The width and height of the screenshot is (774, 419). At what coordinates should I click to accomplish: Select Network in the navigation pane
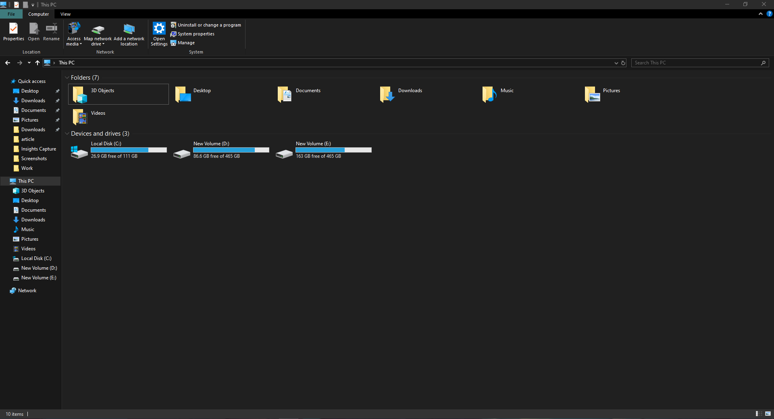pos(27,291)
